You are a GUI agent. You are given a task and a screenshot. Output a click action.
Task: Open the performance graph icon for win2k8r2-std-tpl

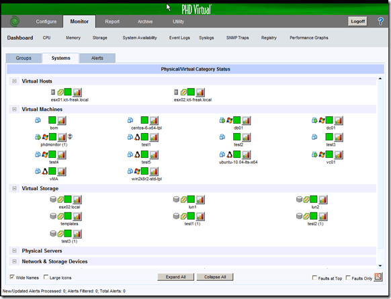154,171
